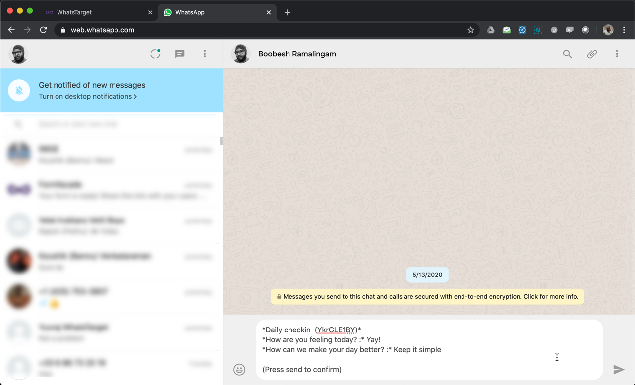Open a new browser tab

pos(288,12)
